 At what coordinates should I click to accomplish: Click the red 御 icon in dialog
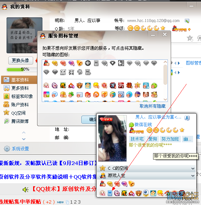(121, 85)
